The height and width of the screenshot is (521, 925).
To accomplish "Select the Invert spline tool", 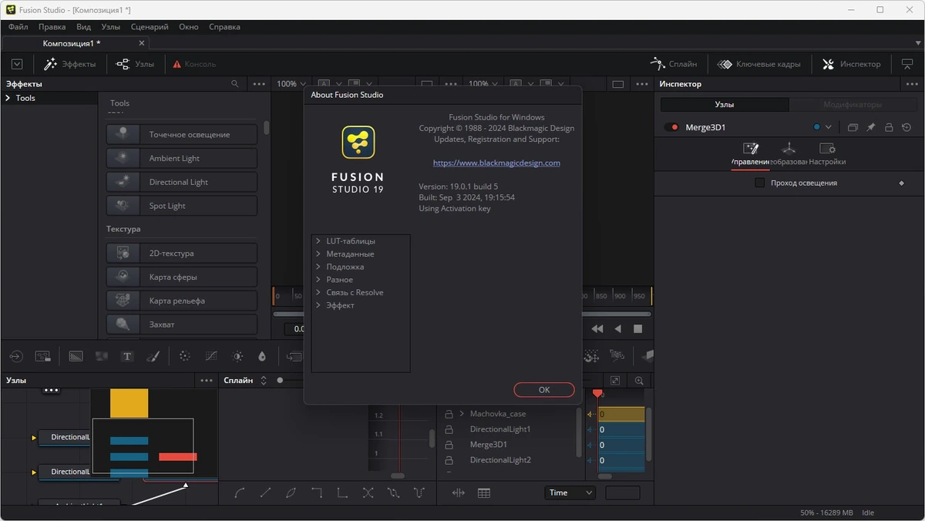I will 291,492.
